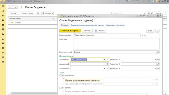Viewport: 169px width, 95px height.
Task: Open help with the dialog's ? button
Action: click(x=157, y=31)
